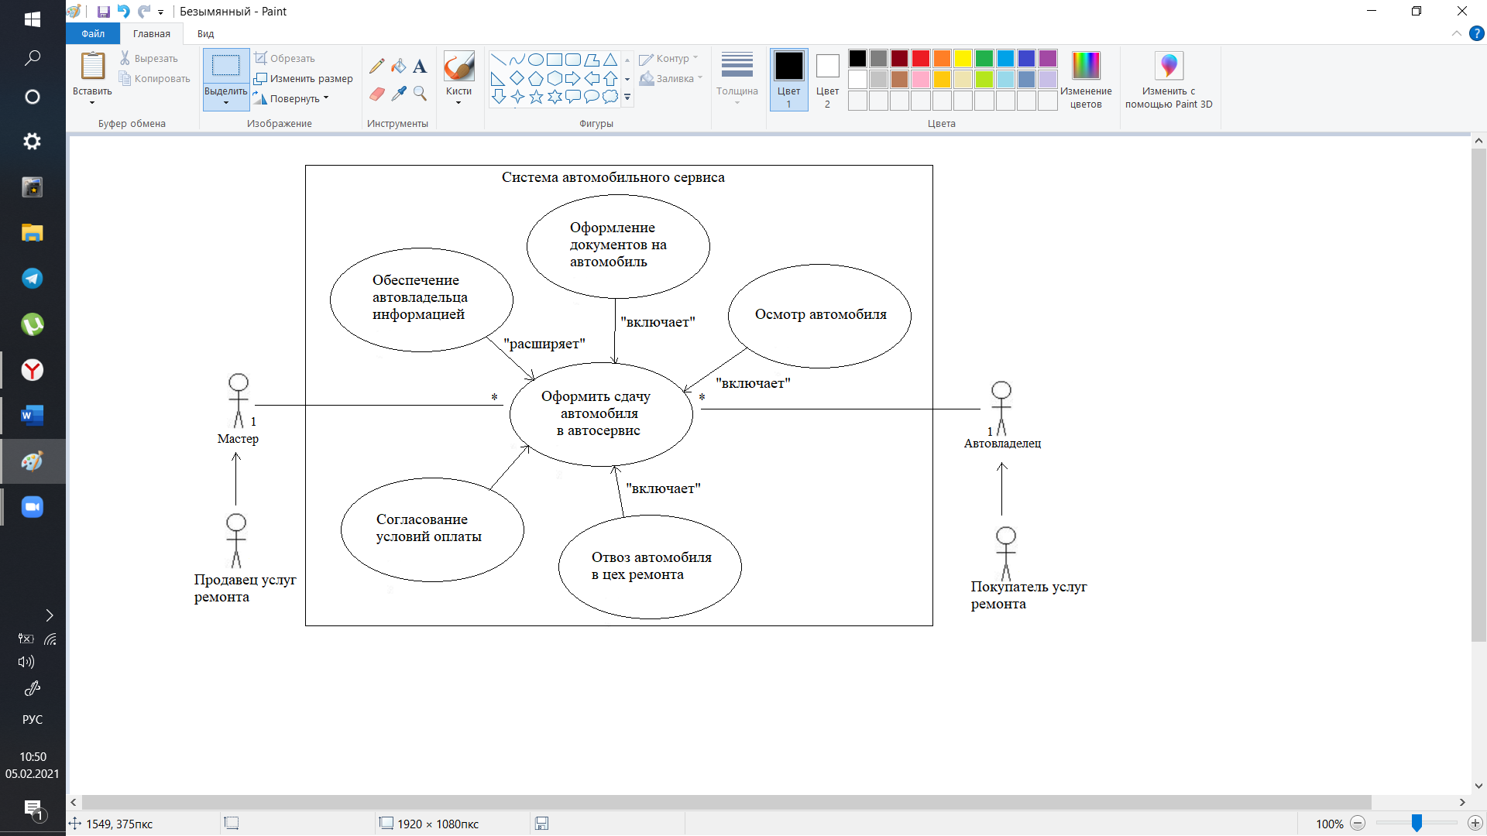Open Edit with Paint 3D
The image size is (1487, 836).
point(1168,67)
